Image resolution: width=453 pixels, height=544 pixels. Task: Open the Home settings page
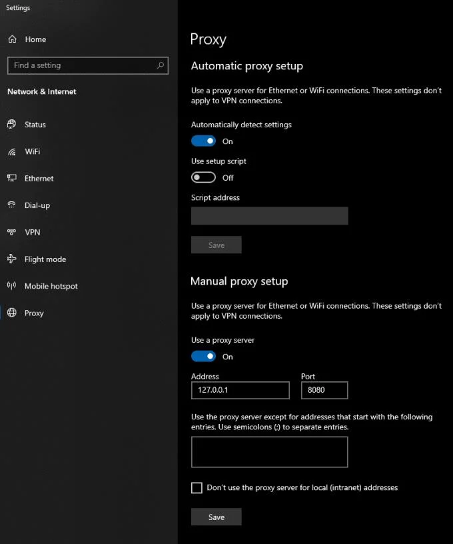[x=88, y=39]
